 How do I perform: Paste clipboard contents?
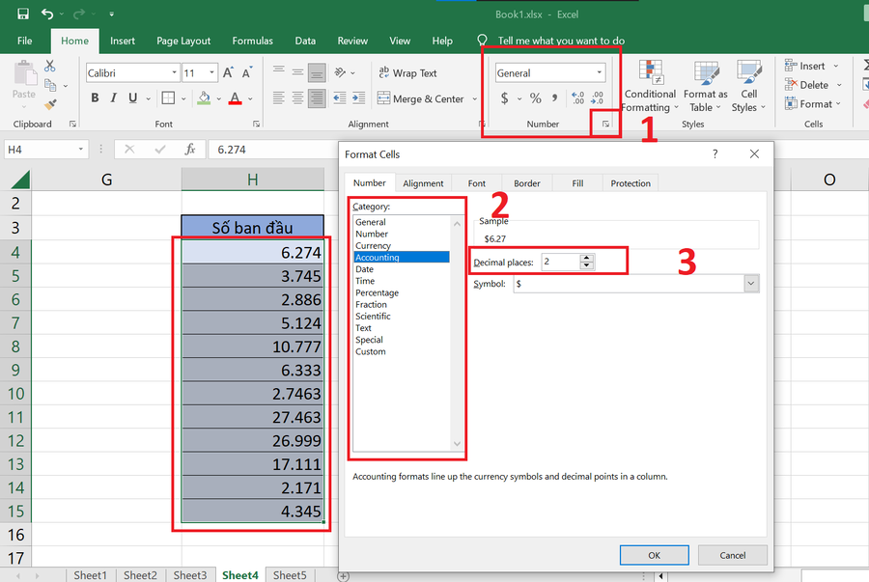point(24,80)
